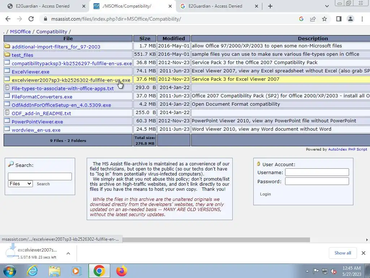This screenshot has height=278, width=370.
Task: Download compatibilitypacksp3-kb2526297-fullfile-en-us.exe
Action: tap(72, 63)
